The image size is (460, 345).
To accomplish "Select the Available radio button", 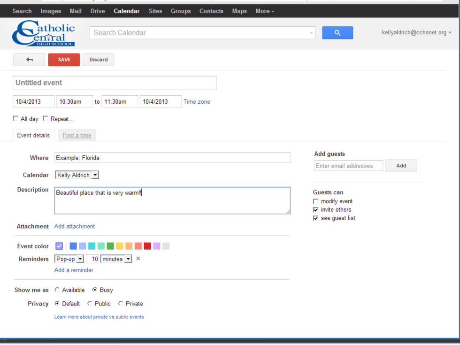I will pos(57,290).
